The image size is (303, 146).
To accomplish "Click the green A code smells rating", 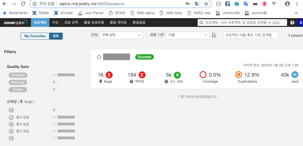I will click(x=177, y=75).
